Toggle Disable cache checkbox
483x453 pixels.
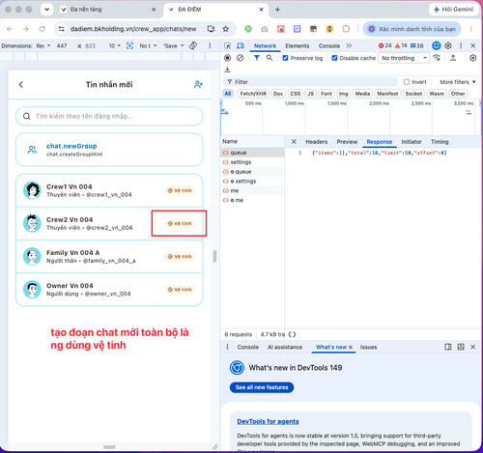click(334, 58)
